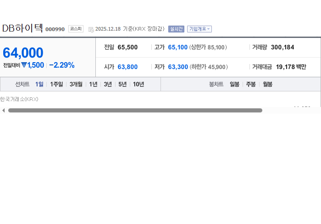Viewport: 321px width, 224px height.
Task: Click the horizontal scrollbar thumb
Action: click(x=135, y=110)
